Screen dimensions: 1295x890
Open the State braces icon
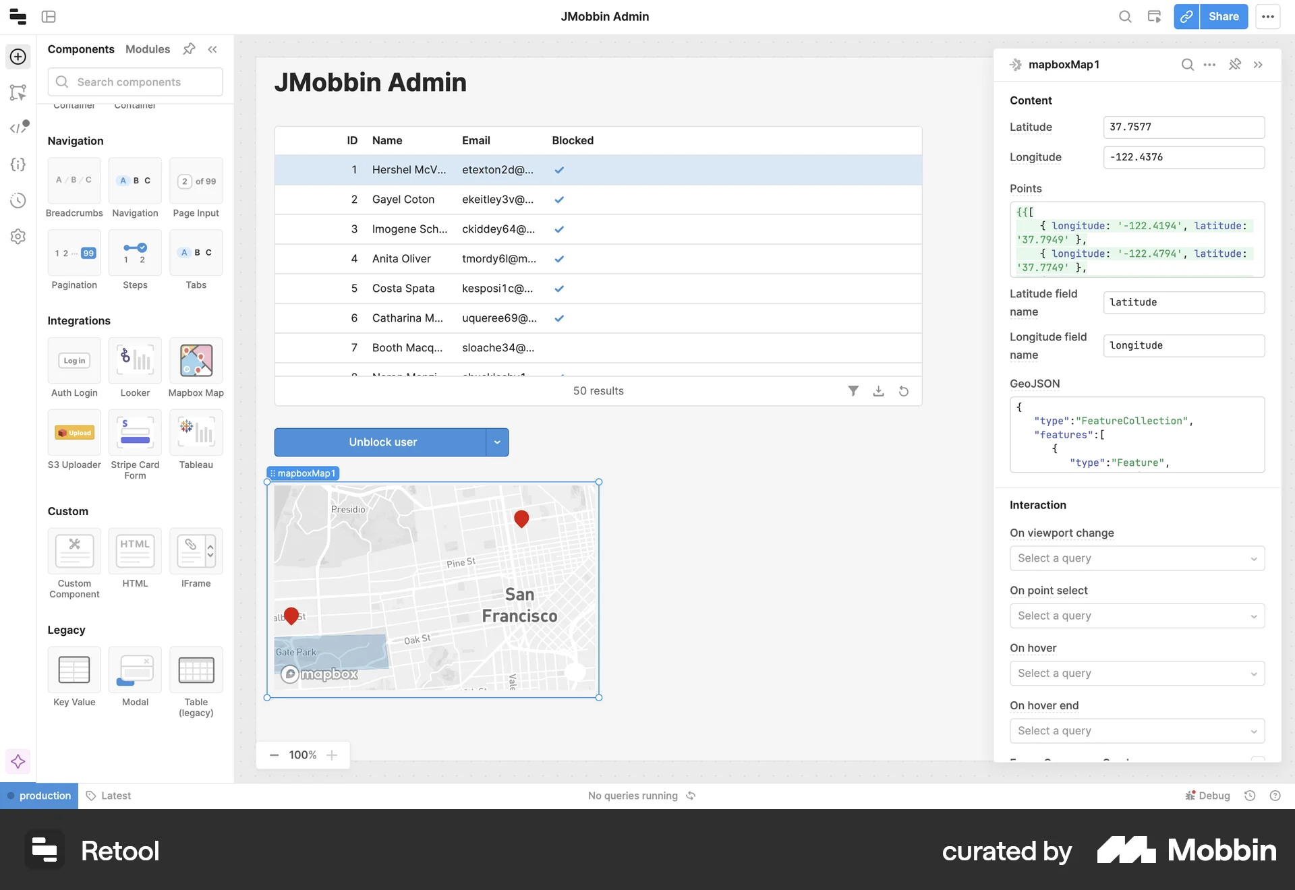(x=18, y=165)
